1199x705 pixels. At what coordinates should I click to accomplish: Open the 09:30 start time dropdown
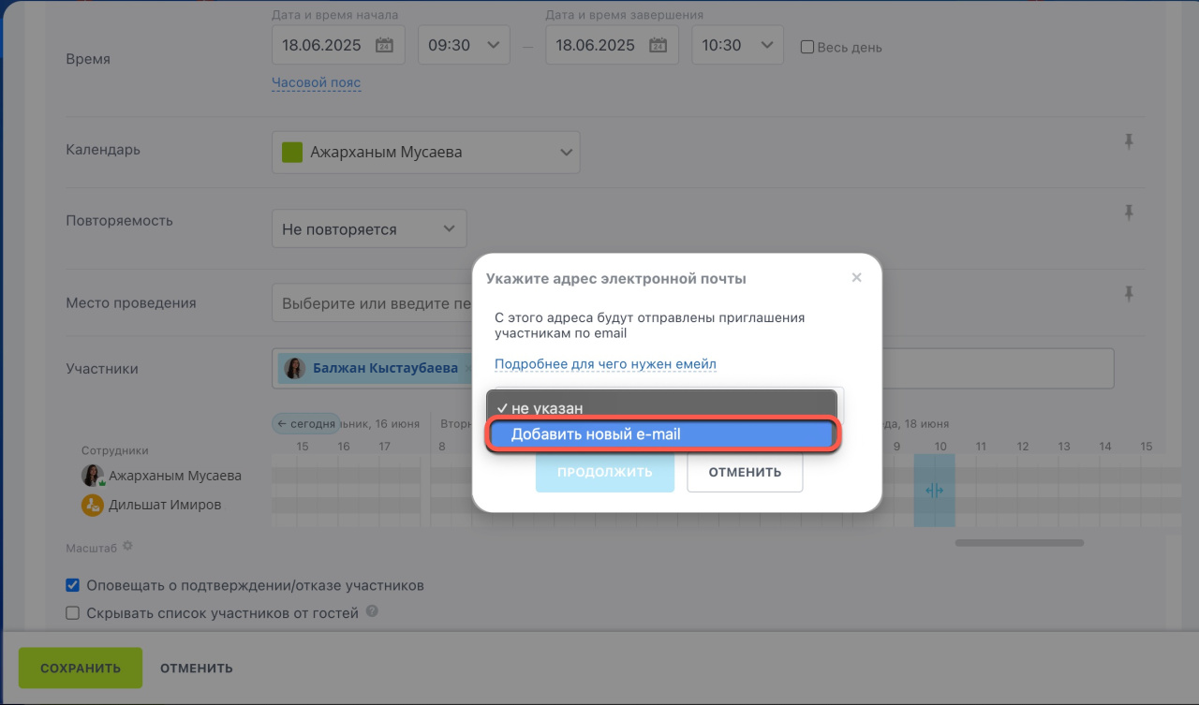pos(464,45)
